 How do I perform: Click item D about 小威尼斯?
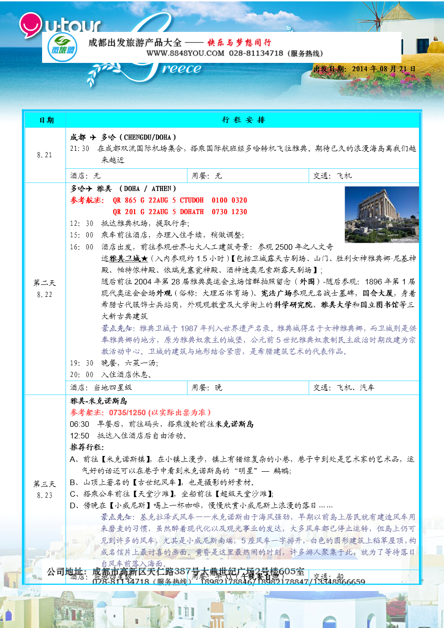click(202, 505)
